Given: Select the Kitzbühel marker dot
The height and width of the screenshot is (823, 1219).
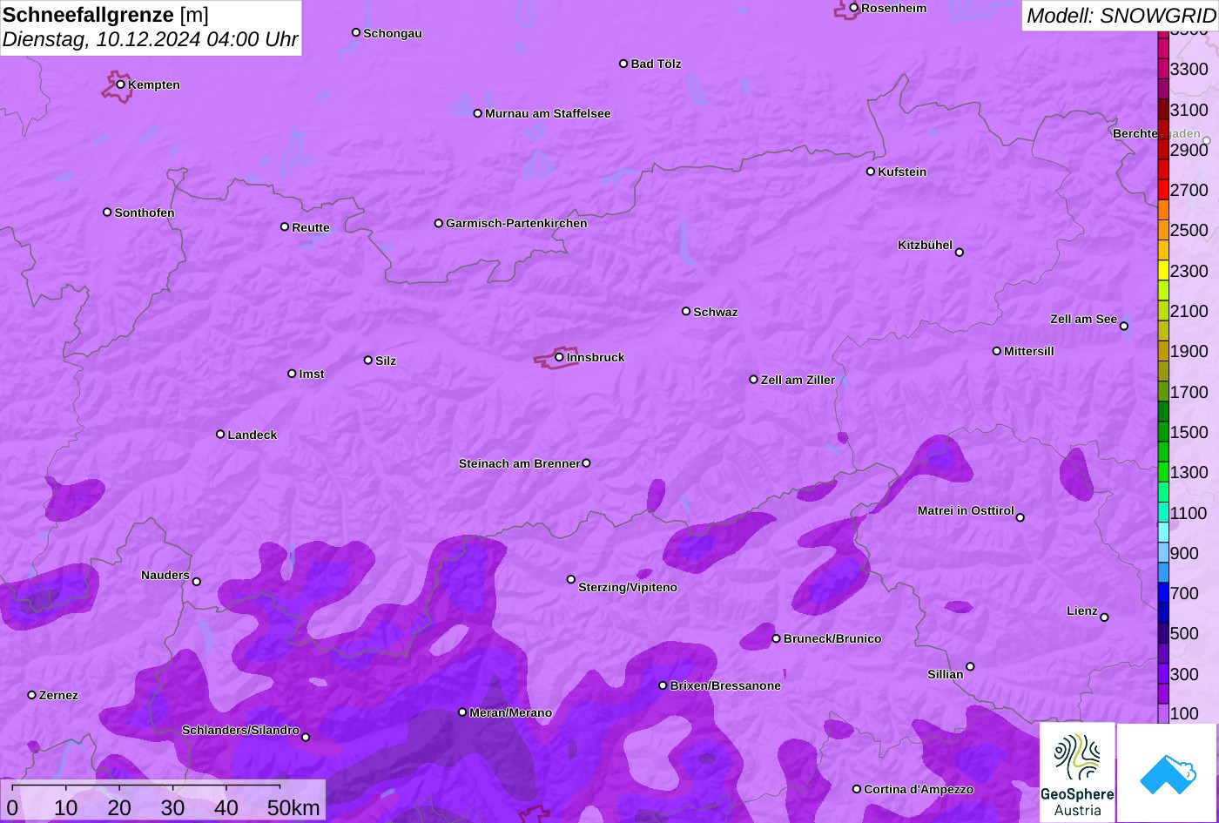Looking at the screenshot, I should 959,253.
